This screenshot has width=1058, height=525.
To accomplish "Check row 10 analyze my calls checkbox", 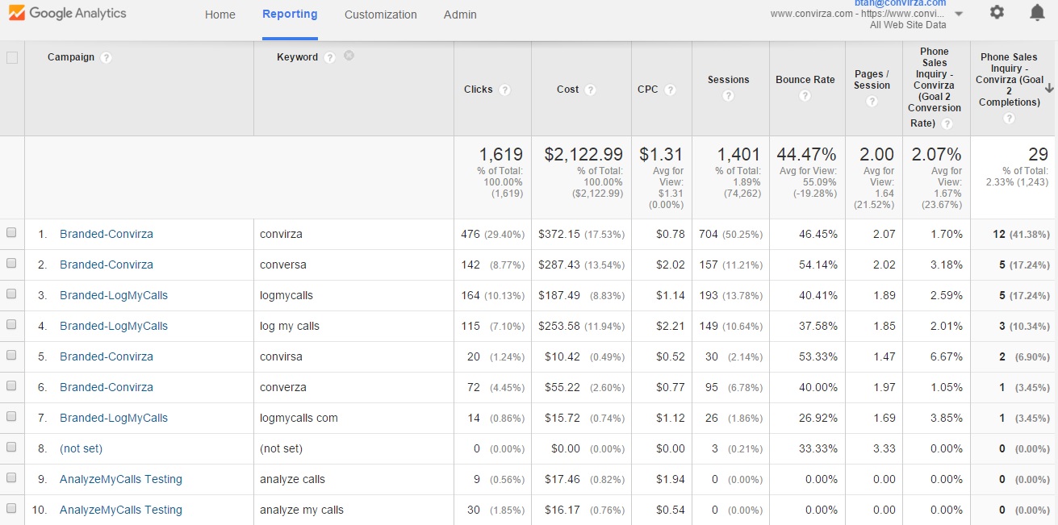I will (11, 509).
